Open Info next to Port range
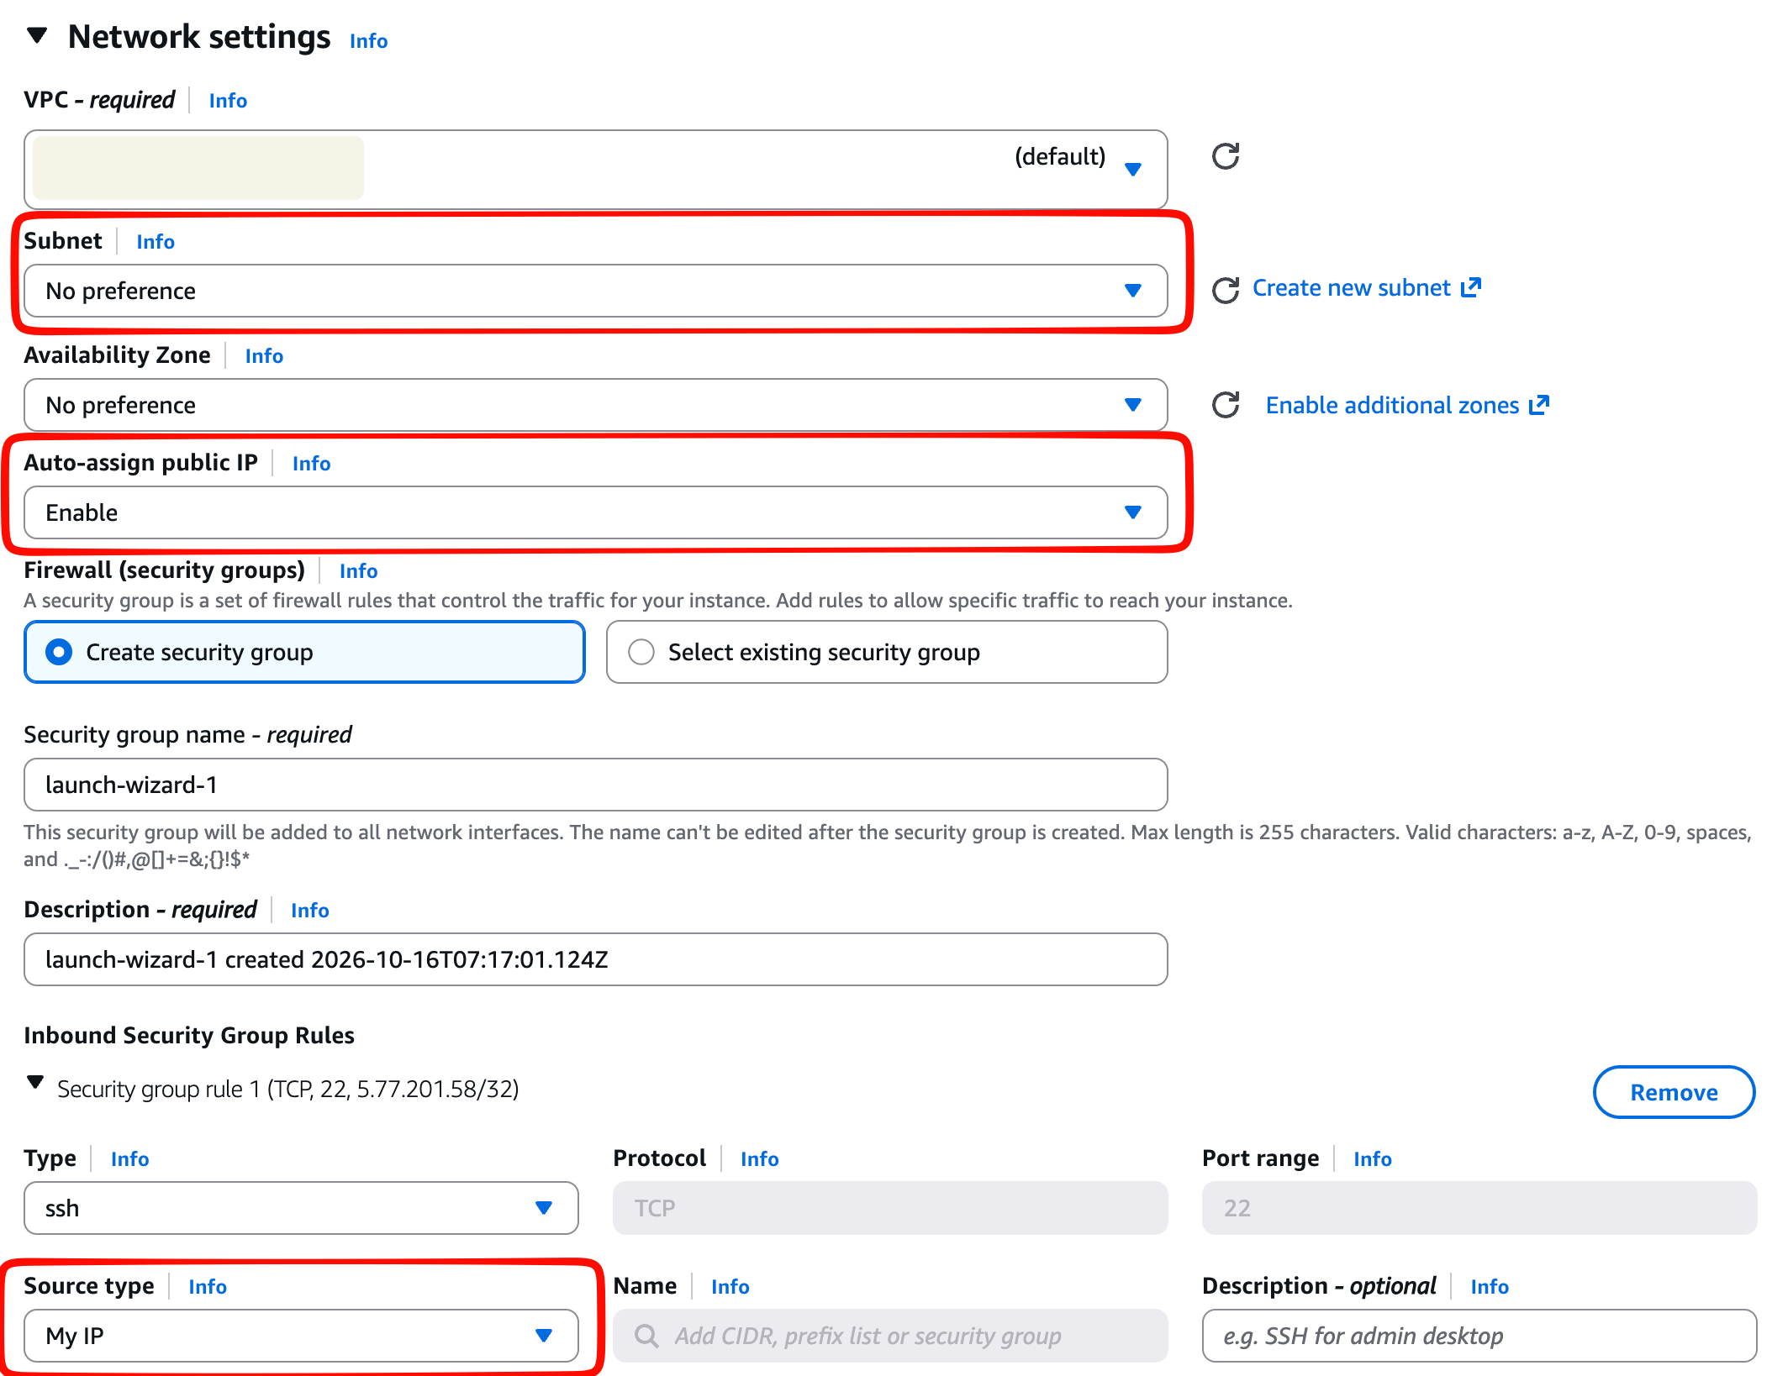This screenshot has width=1772, height=1376. click(x=1372, y=1159)
